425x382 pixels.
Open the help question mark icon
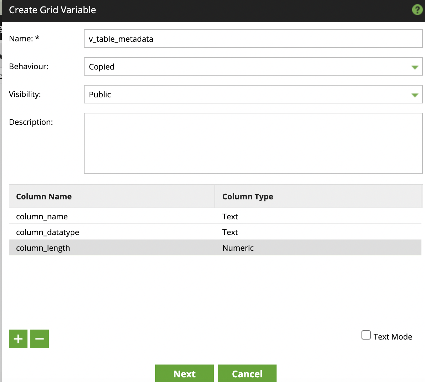click(x=417, y=10)
